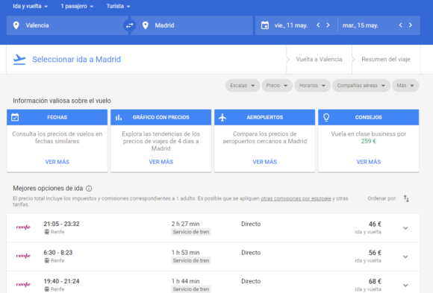Click VER MÁS on the FECHAS card
The image size is (433, 293).
(x=57, y=162)
